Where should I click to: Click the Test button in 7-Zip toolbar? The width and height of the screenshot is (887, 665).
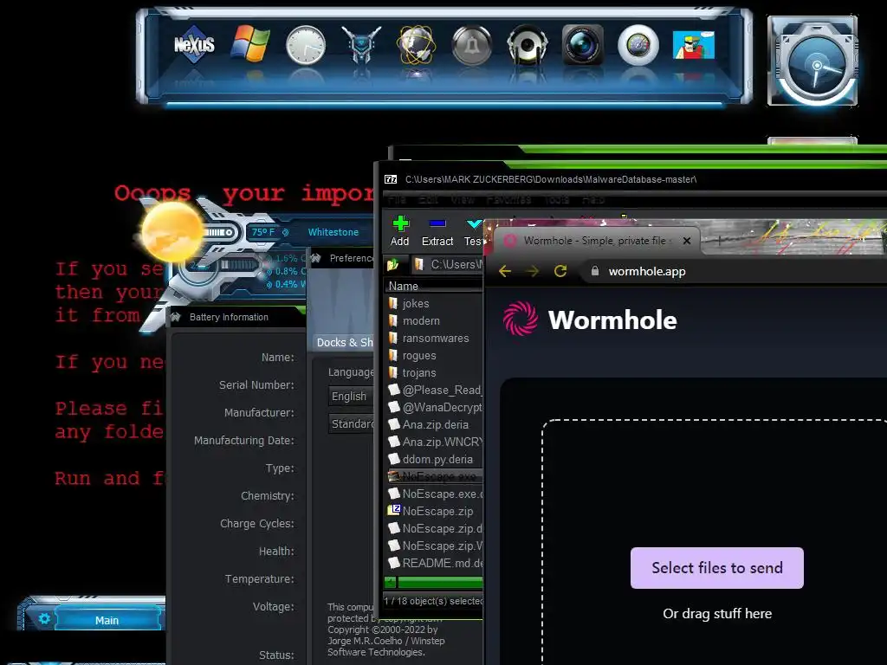coord(474,230)
